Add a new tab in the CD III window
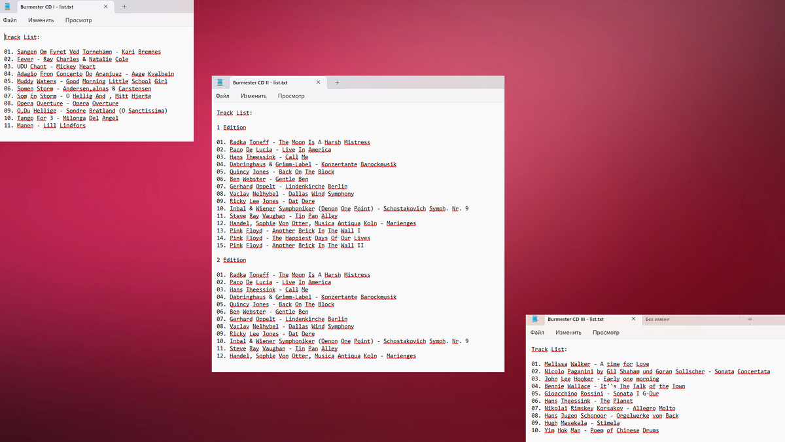This screenshot has height=442, width=785. point(750,319)
